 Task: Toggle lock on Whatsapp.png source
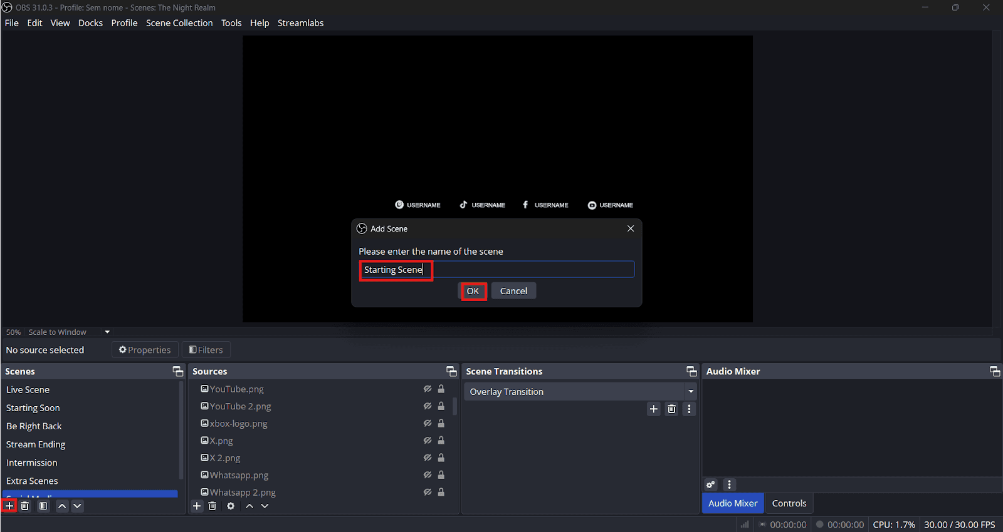click(x=441, y=475)
